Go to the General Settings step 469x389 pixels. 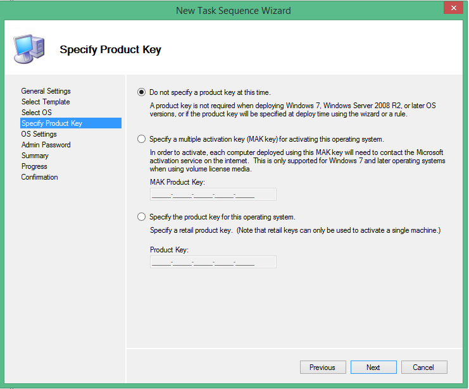click(46, 91)
